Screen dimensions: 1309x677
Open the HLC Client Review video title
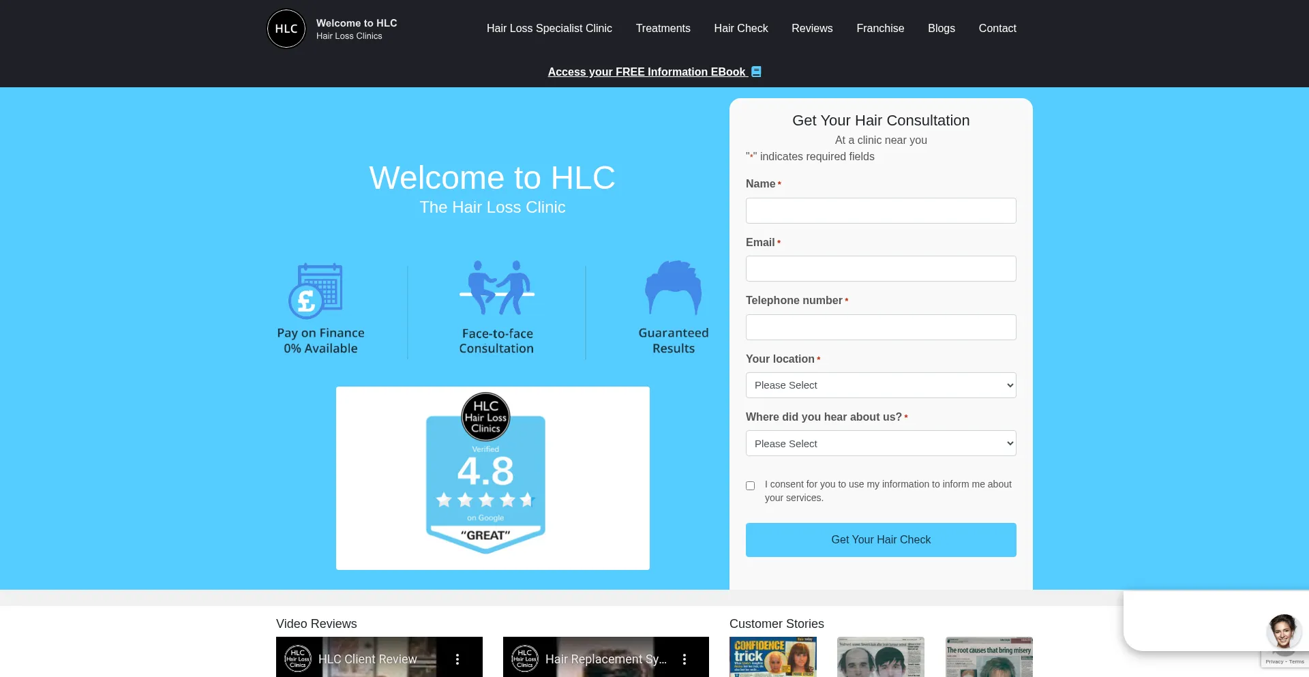[367, 659]
